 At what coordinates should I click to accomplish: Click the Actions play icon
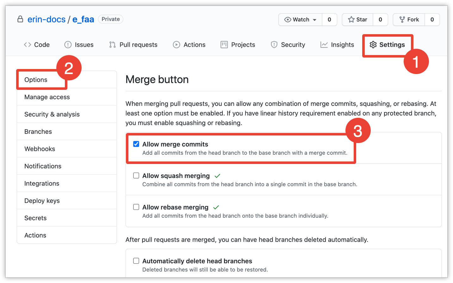[177, 45]
